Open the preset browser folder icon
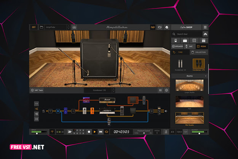The image size is (238, 159). coord(42,27)
